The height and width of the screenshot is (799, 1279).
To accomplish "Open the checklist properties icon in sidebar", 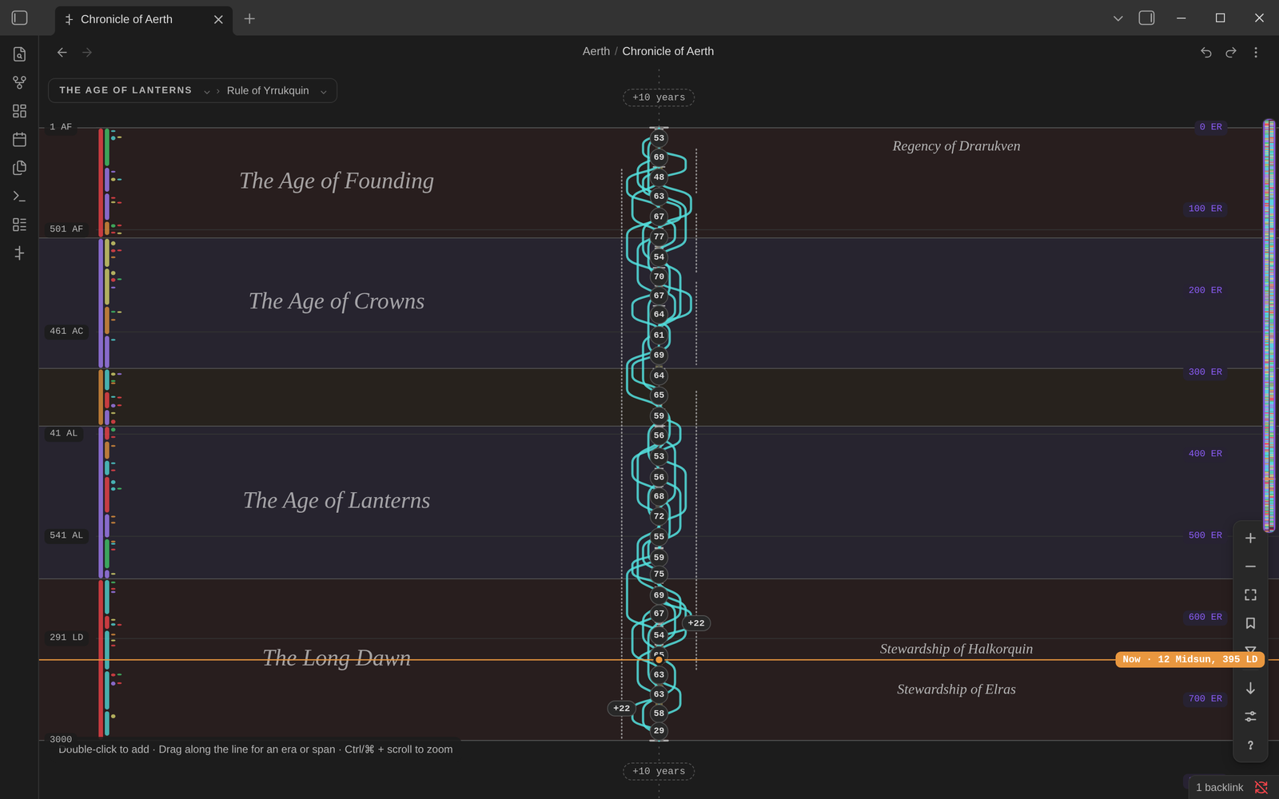I will [x=20, y=225].
